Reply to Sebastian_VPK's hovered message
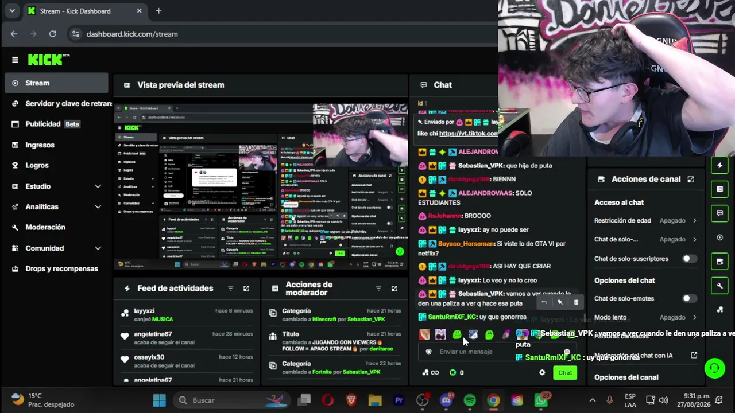The width and height of the screenshot is (735, 413). [x=544, y=302]
